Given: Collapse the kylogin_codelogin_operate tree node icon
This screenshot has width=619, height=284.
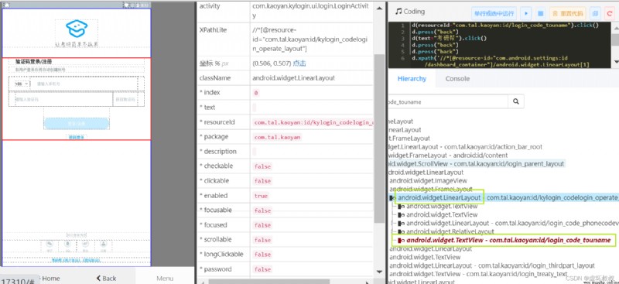Looking at the screenshot, I should tap(392, 197).
